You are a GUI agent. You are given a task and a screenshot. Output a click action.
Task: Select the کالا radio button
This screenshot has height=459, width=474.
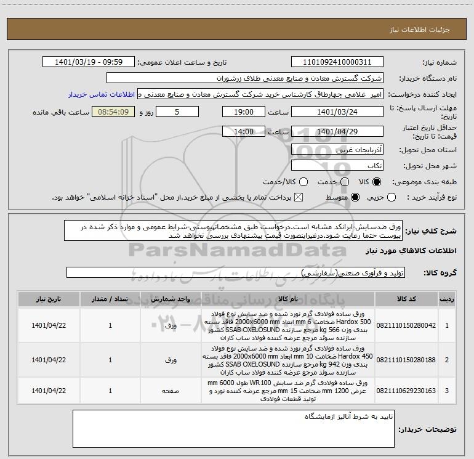click(377, 182)
